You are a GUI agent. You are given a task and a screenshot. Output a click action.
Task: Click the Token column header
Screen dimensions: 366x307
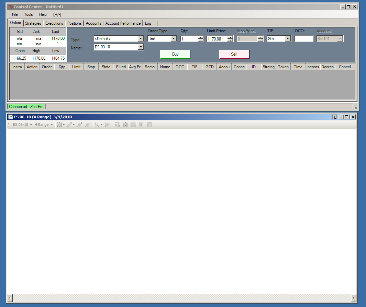pyautogui.click(x=284, y=67)
